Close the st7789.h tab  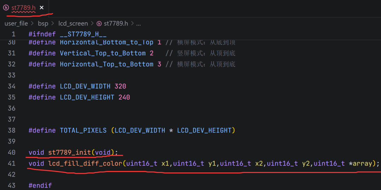point(42,8)
